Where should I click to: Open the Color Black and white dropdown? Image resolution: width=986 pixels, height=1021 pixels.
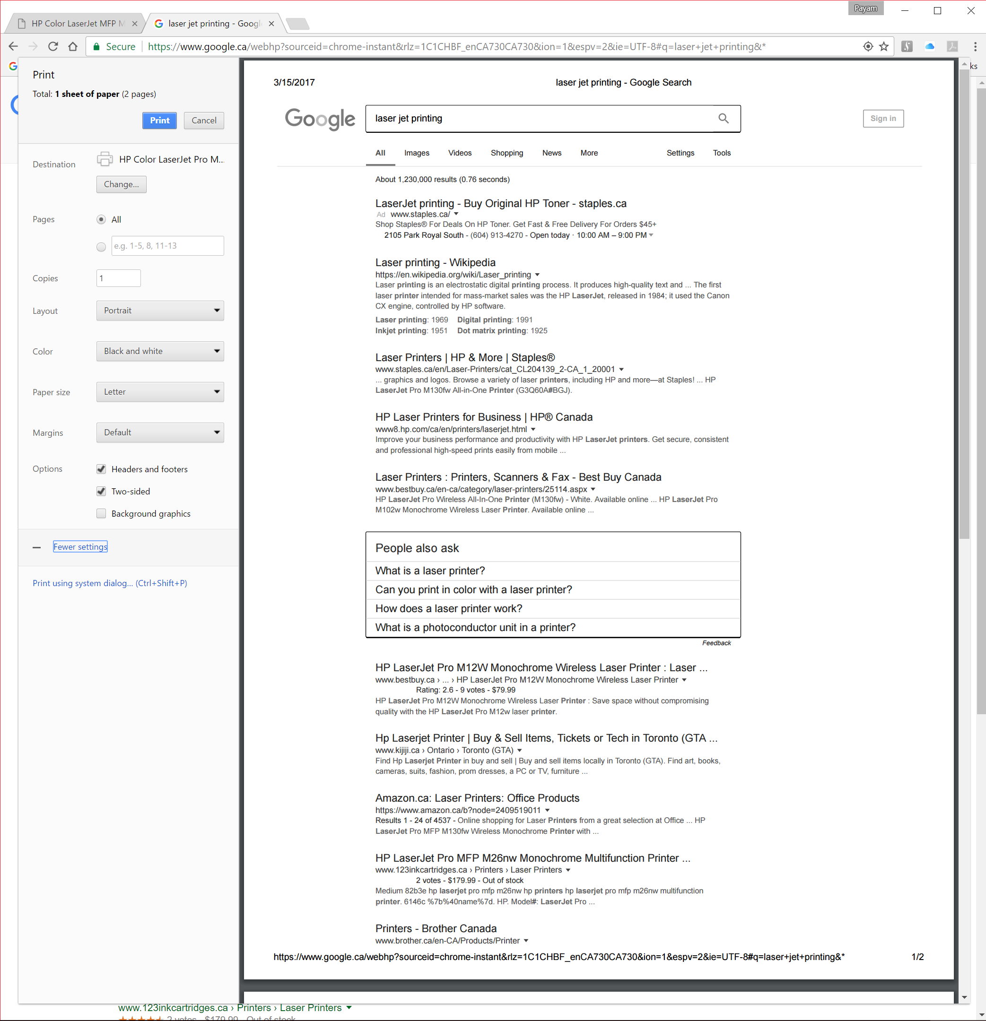160,351
